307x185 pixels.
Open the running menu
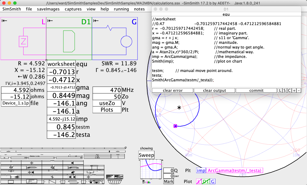[x=121, y=9]
